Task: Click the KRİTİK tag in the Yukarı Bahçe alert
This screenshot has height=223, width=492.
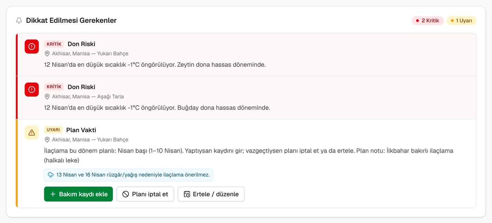Action: coord(54,44)
